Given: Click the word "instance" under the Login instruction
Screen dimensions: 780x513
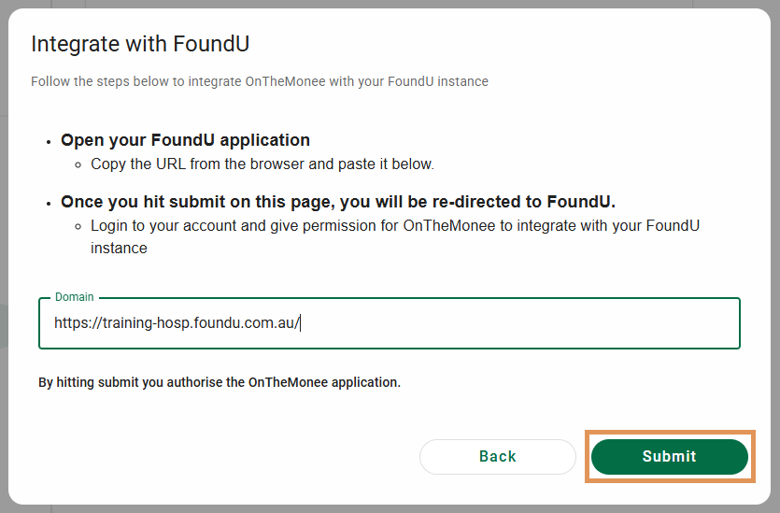Looking at the screenshot, I should point(119,249).
